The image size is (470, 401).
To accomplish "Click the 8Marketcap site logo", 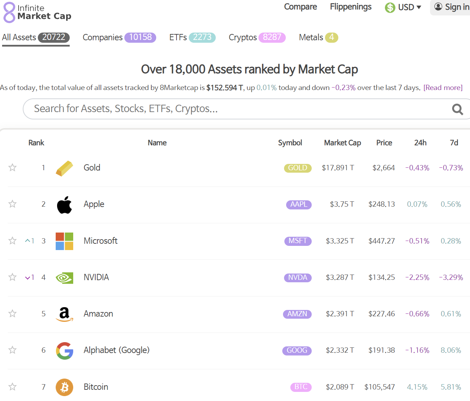I will point(37,13).
